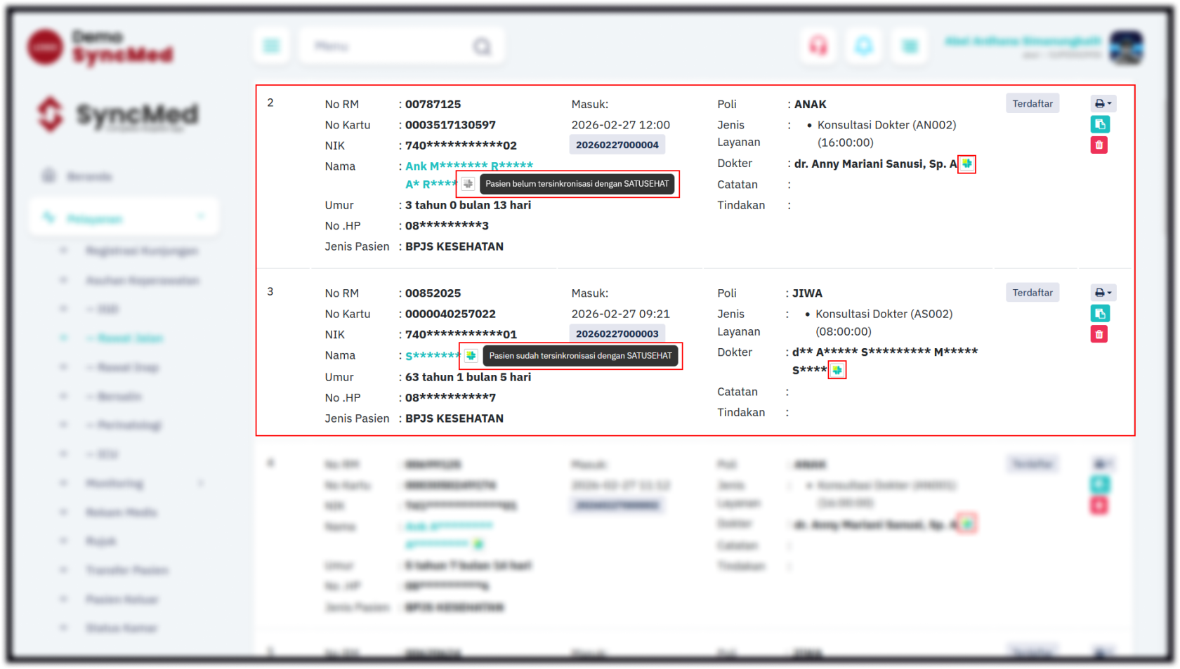Open Asuhan Keperawatan sidebar item

click(x=143, y=280)
